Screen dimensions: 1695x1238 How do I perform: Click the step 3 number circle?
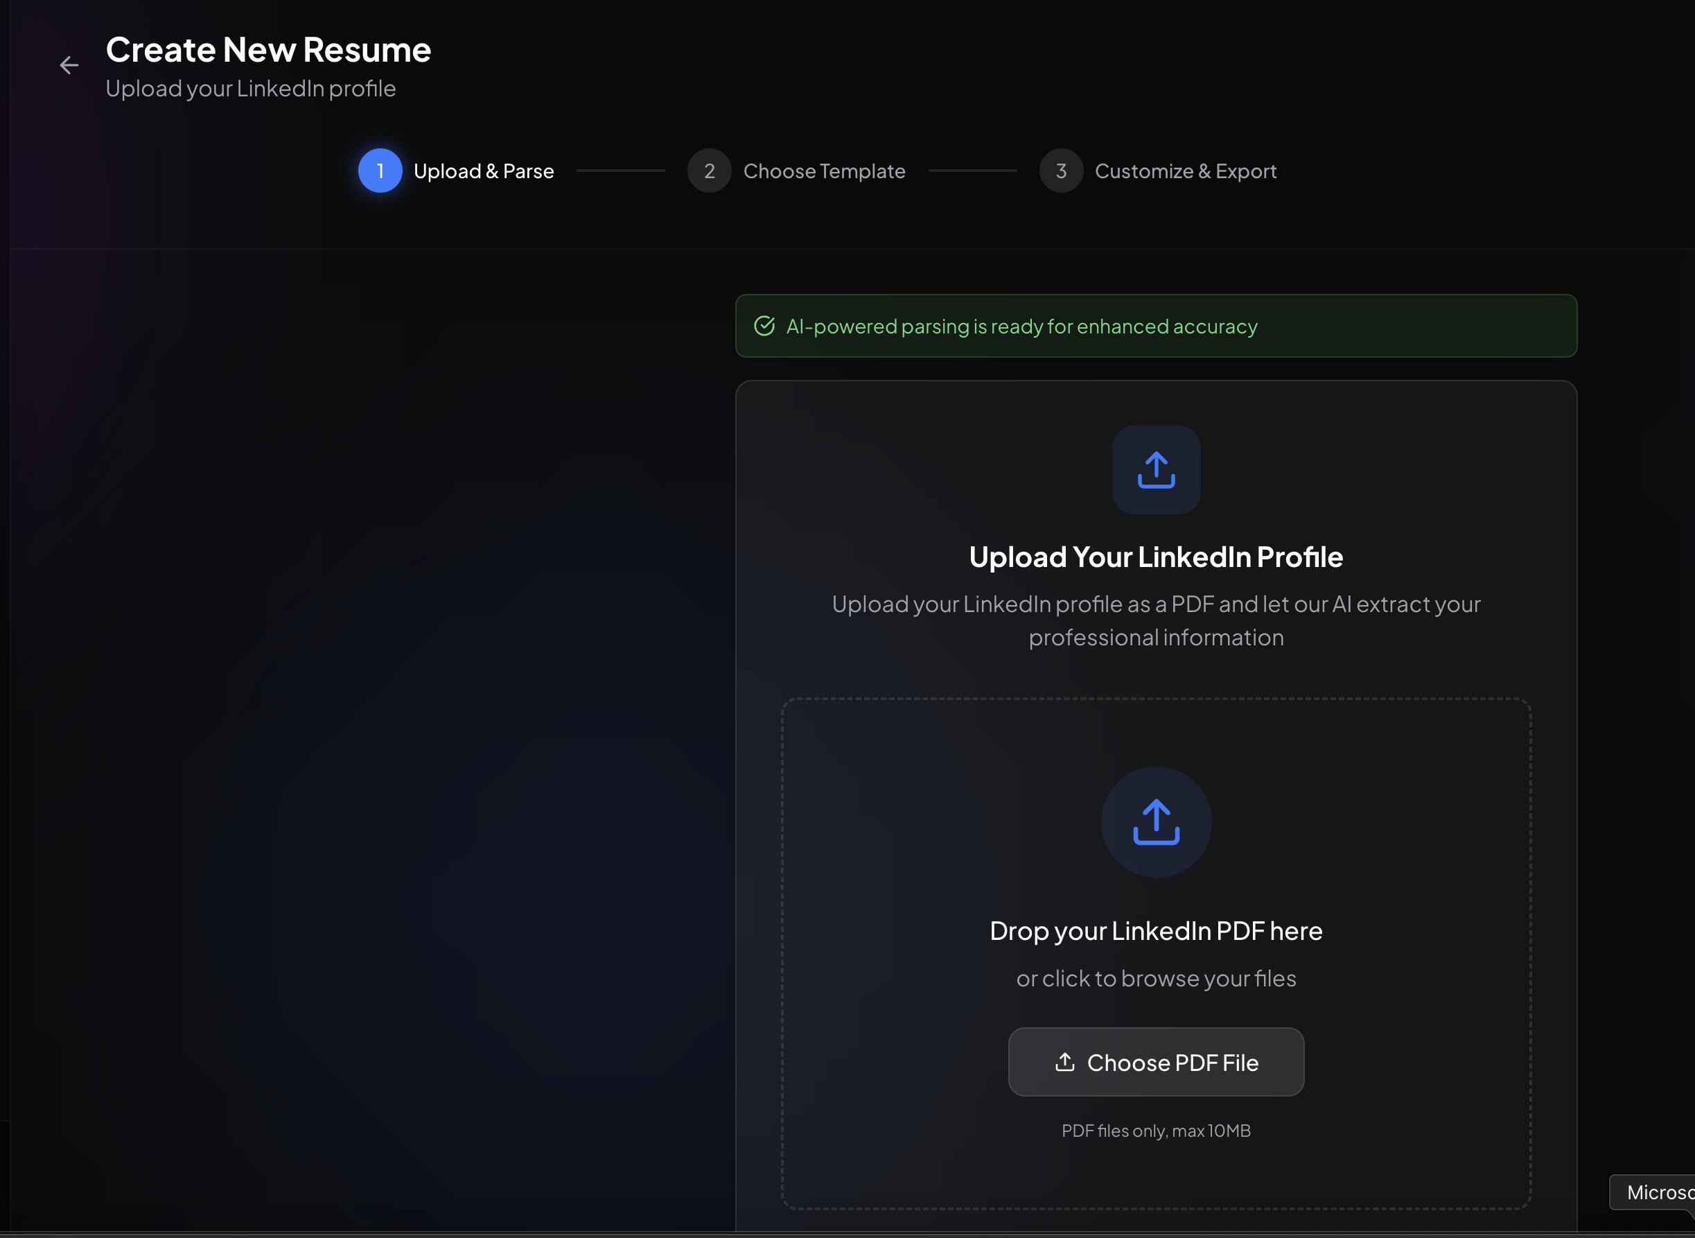(1061, 171)
